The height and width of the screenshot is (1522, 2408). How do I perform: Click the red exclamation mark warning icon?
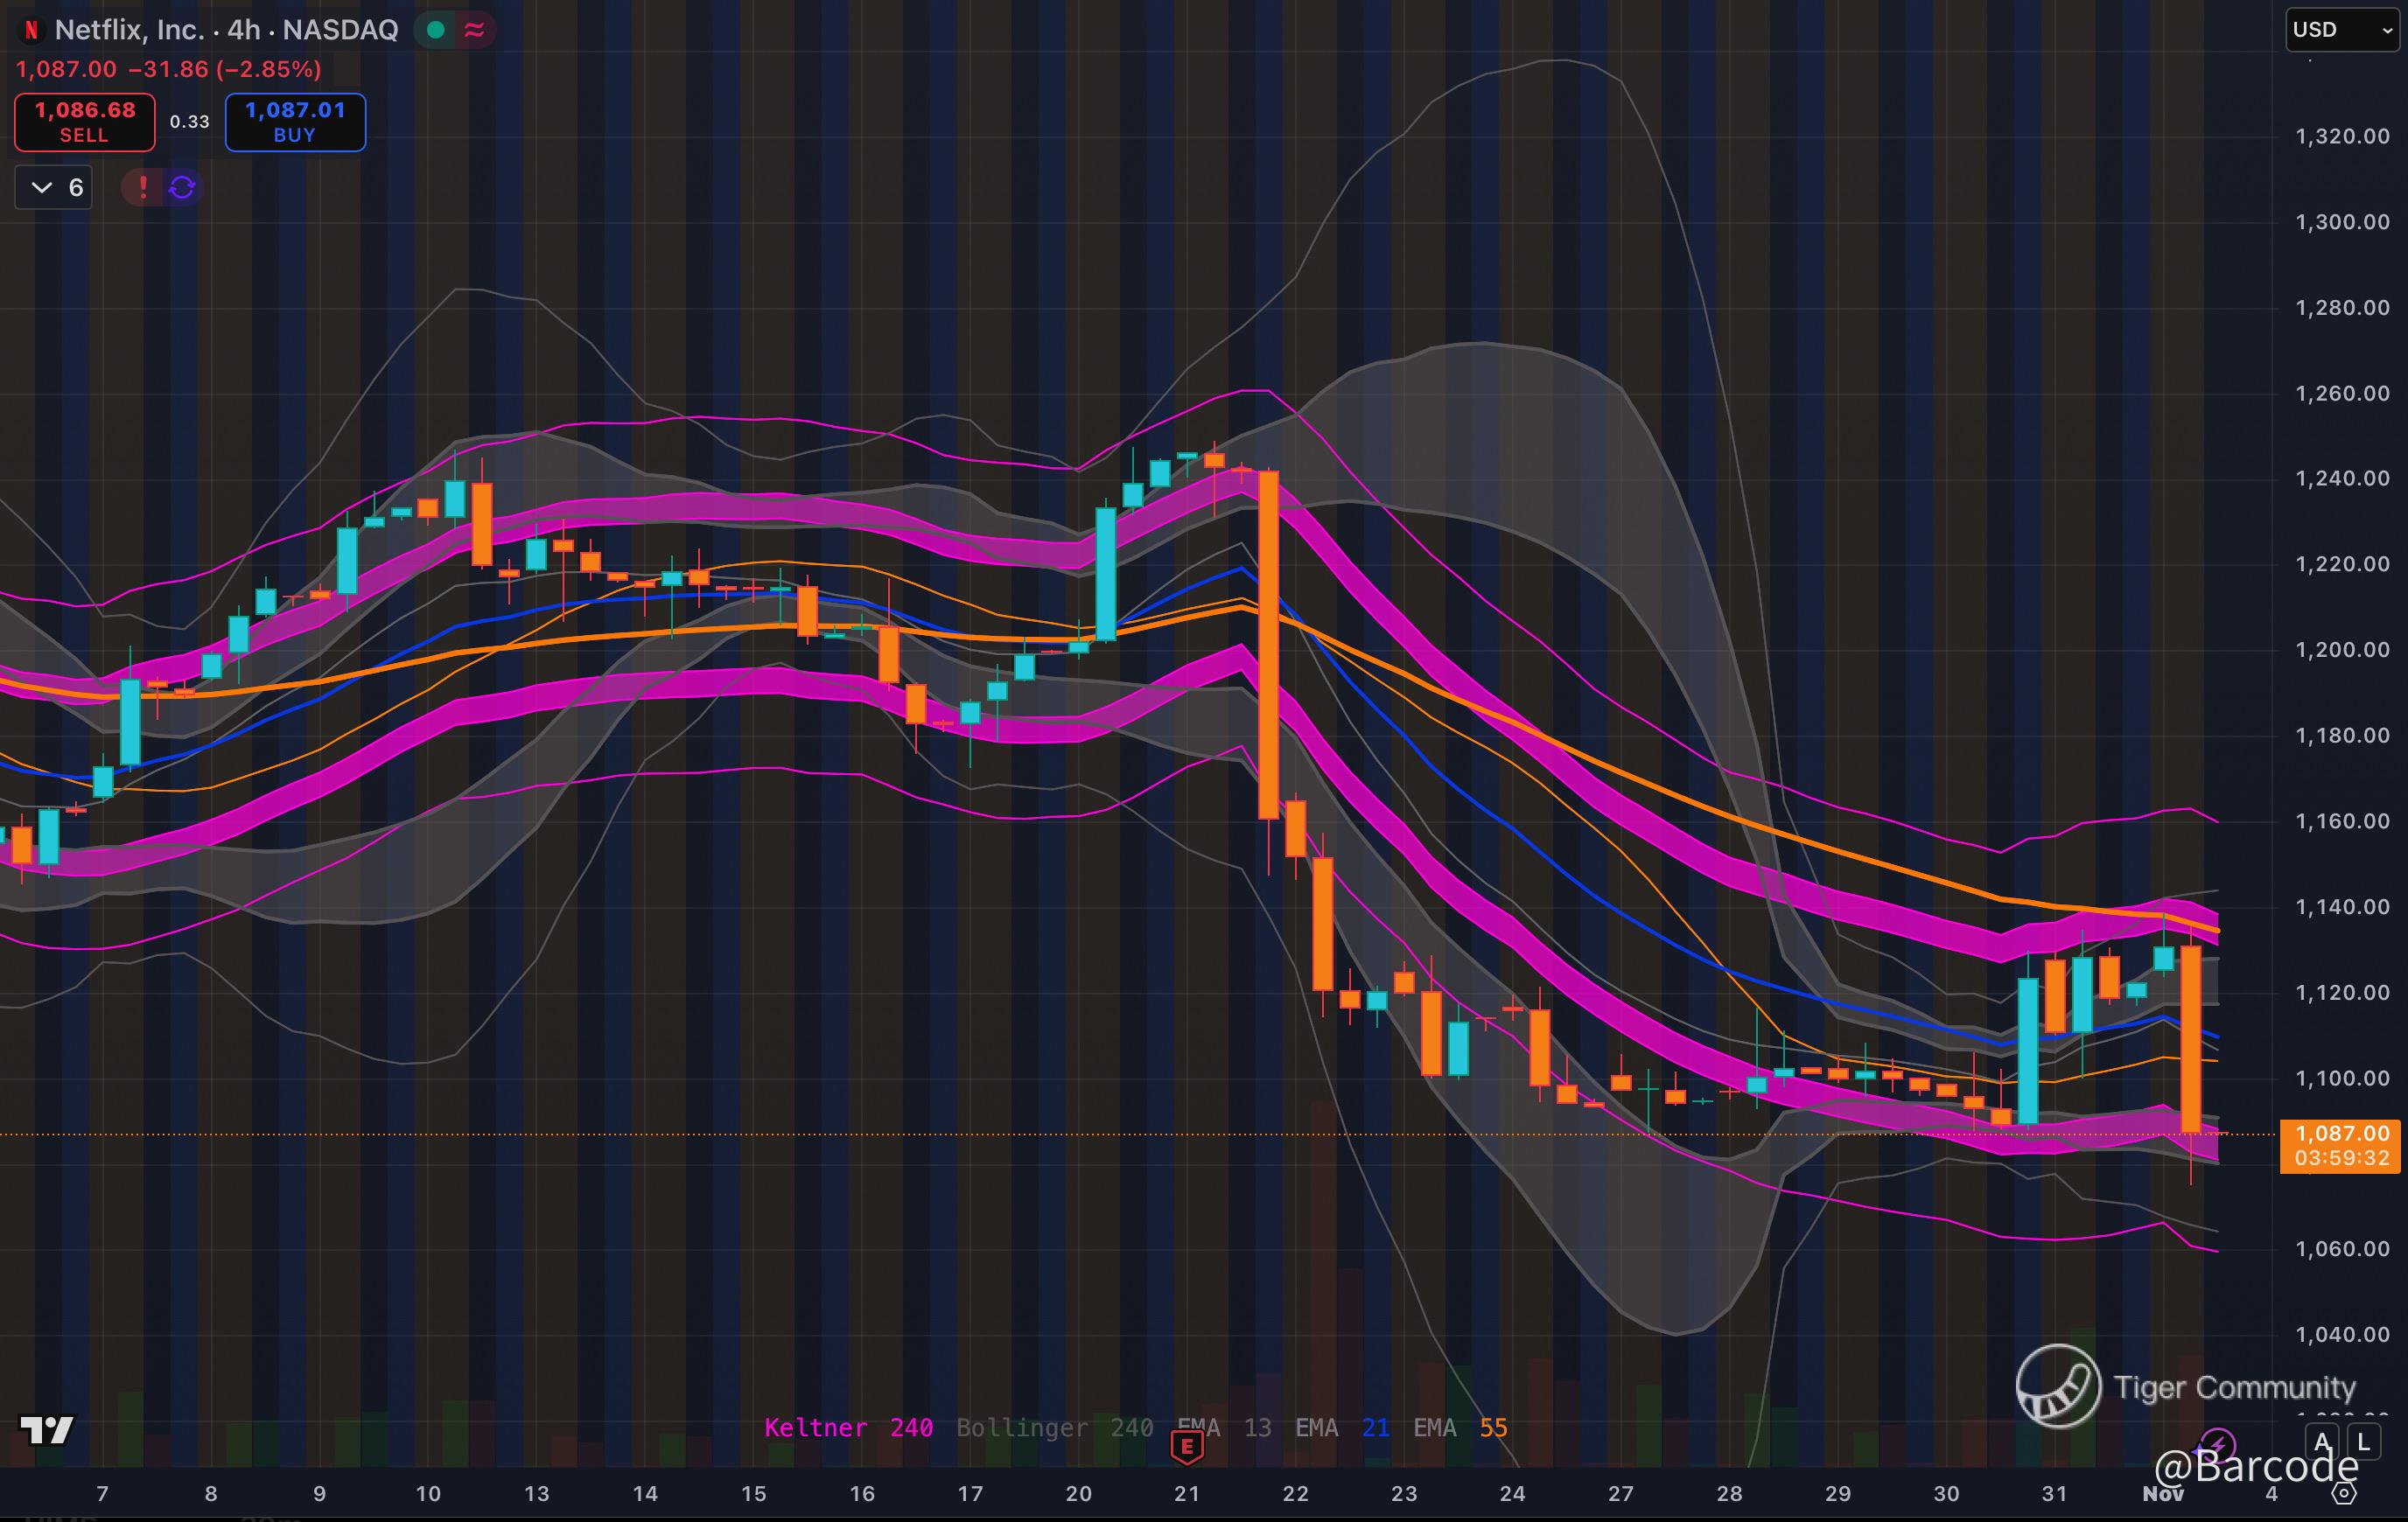coord(143,187)
